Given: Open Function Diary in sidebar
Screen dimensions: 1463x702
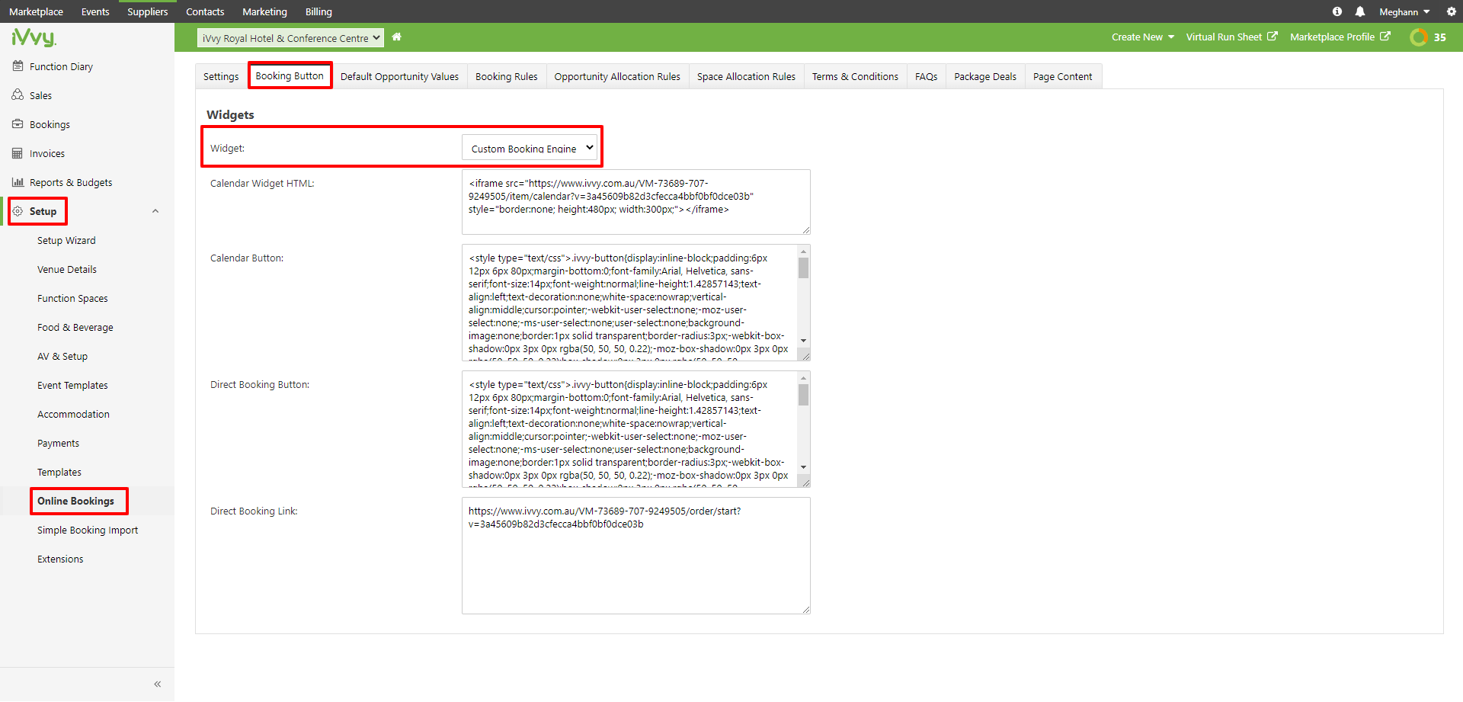Looking at the screenshot, I should (x=61, y=66).
